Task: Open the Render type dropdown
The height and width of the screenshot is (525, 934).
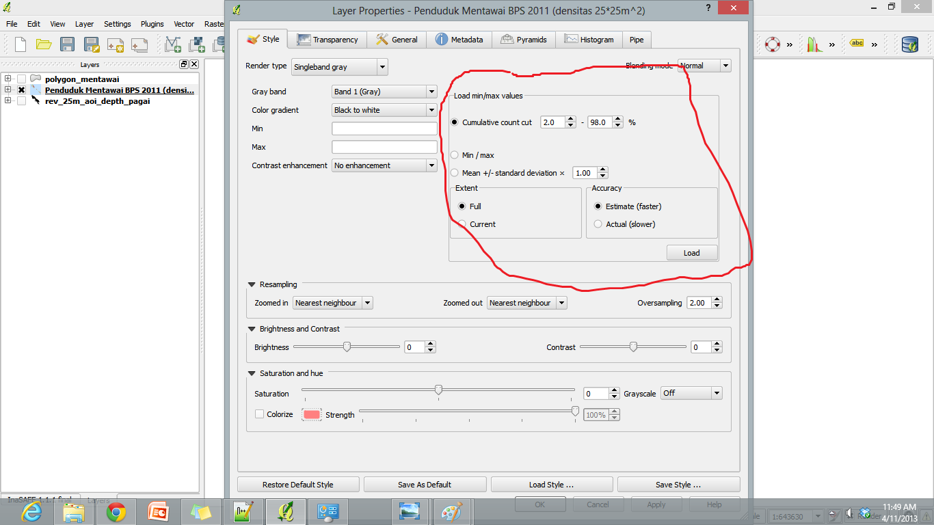Action: click(339, 67)
